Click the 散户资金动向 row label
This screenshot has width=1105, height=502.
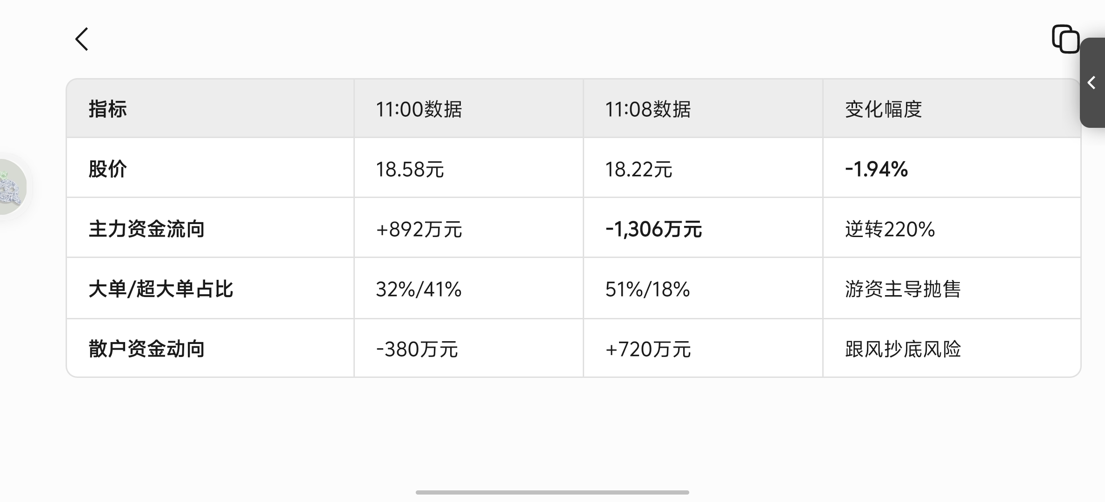(x=146, y=349)
